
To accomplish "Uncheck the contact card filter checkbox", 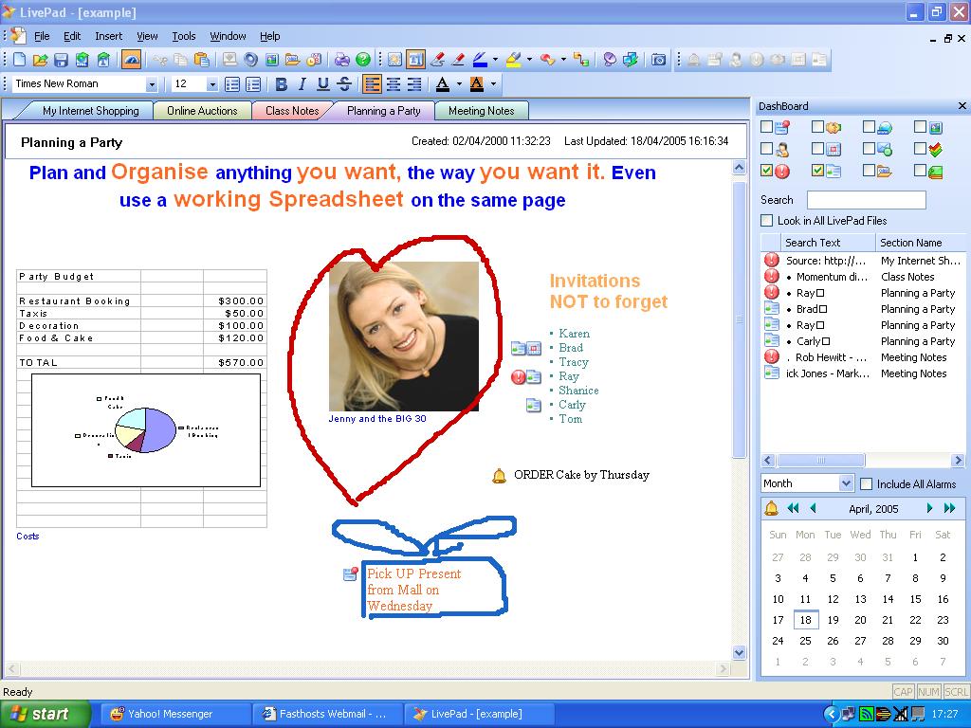I will click(x=818, y=170).
